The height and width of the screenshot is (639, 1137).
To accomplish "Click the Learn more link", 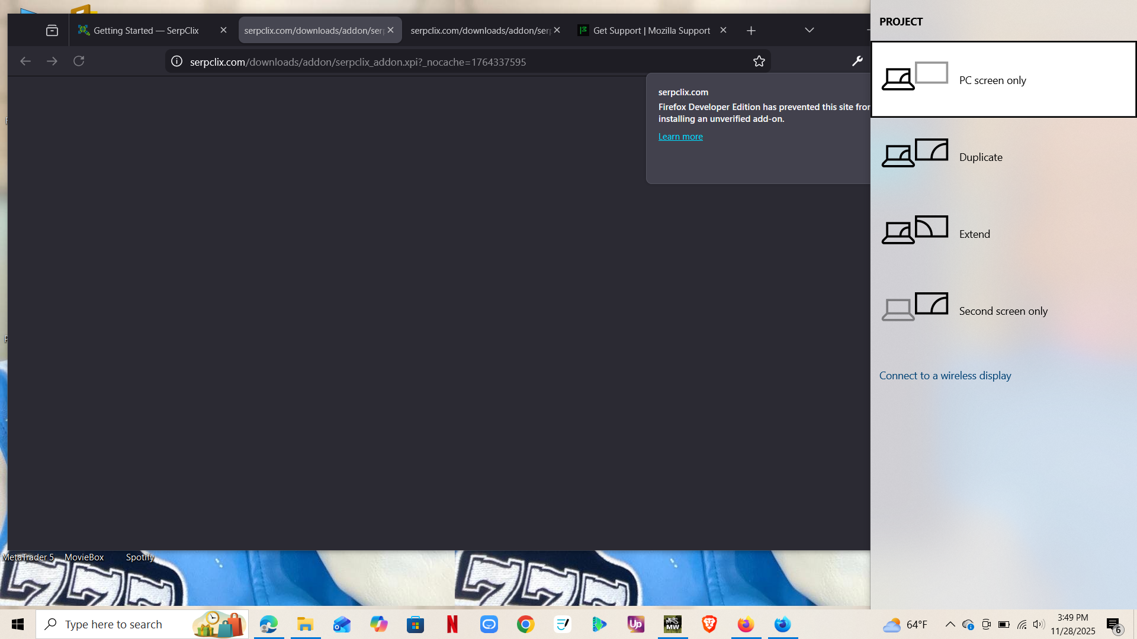I will [x=680, y=137].
